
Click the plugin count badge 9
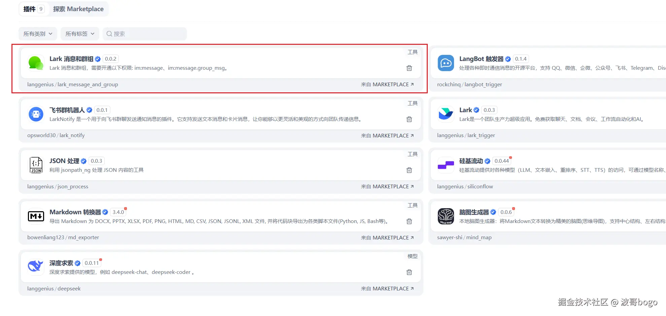tap(41, 9)
